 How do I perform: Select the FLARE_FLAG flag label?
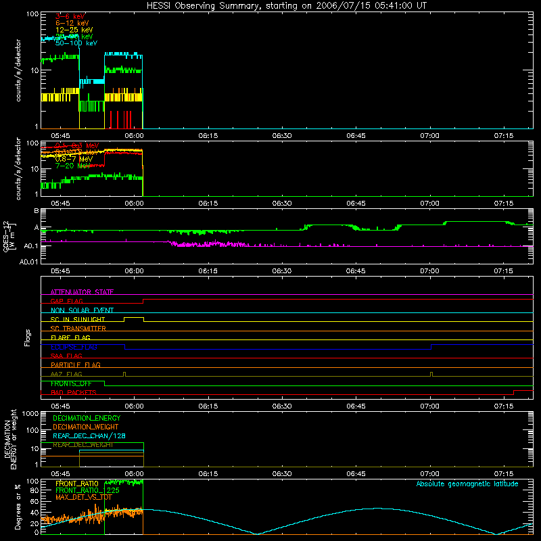70,337
